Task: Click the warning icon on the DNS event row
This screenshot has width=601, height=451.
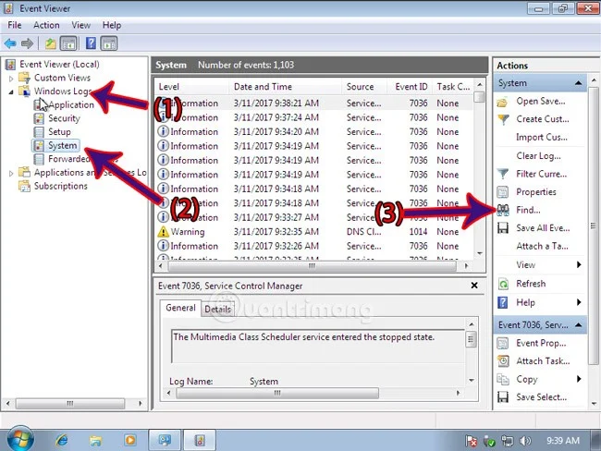Action: (163, 232)
